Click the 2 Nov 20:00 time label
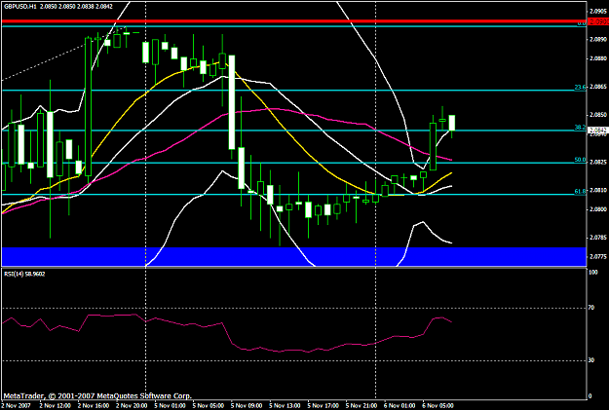This screenshot has width=609, height=410. 132,406
